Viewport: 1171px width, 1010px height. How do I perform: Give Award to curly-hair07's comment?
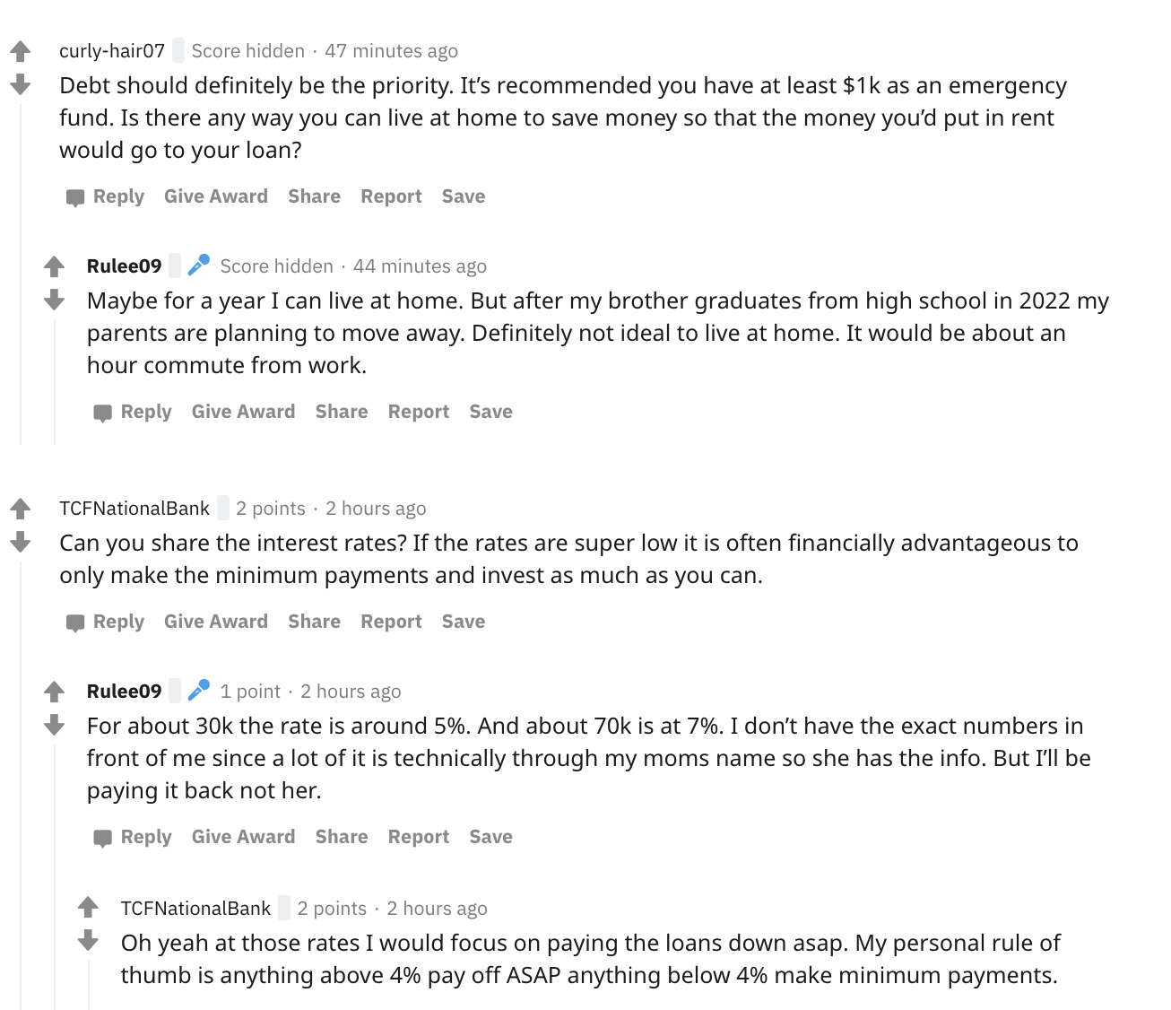(x=216, y=196)
